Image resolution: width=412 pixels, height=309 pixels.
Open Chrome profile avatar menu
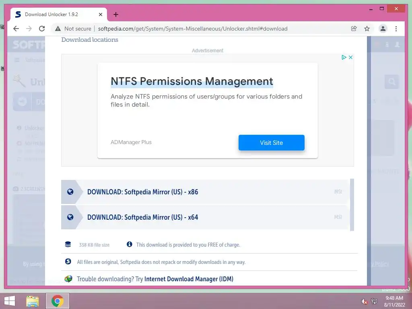pyautogui.click(x=383, y=29)
